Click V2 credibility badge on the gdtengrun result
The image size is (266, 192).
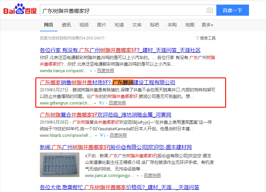(101, 103)
